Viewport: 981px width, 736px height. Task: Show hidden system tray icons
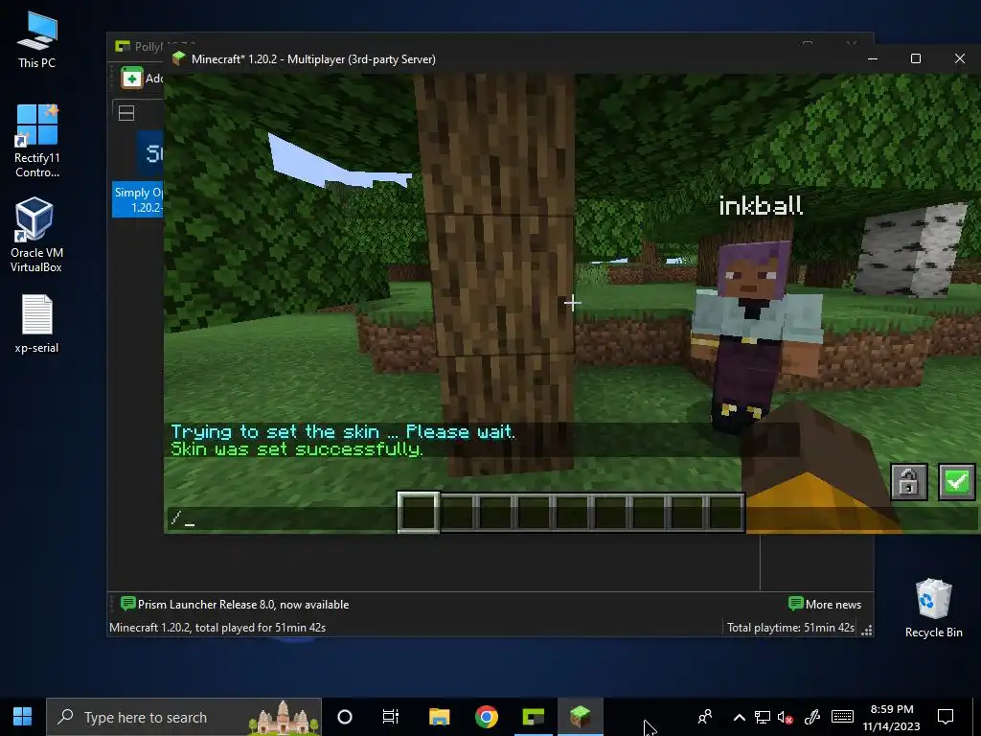[x=739, y=717]
